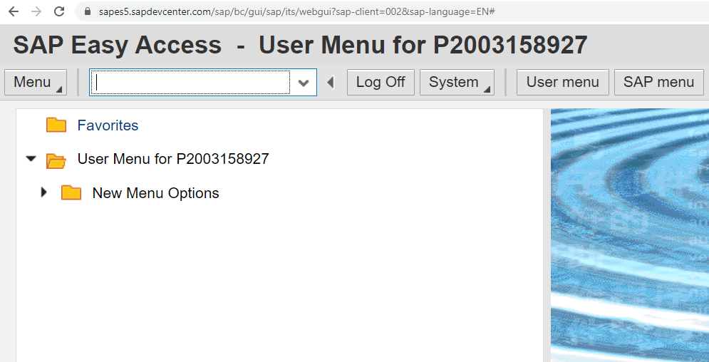Viewport: 709px width, 362px height.
Task: Click the padlock site security icon
Action: coord(88,12)
